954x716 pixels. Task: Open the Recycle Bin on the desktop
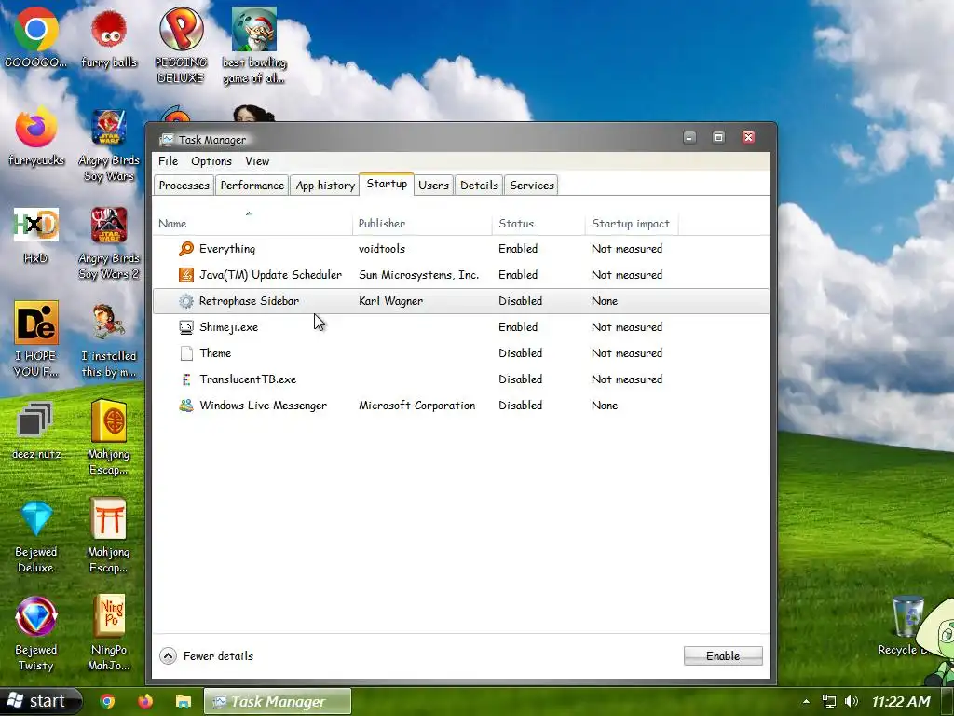click(x=906, y=617)
